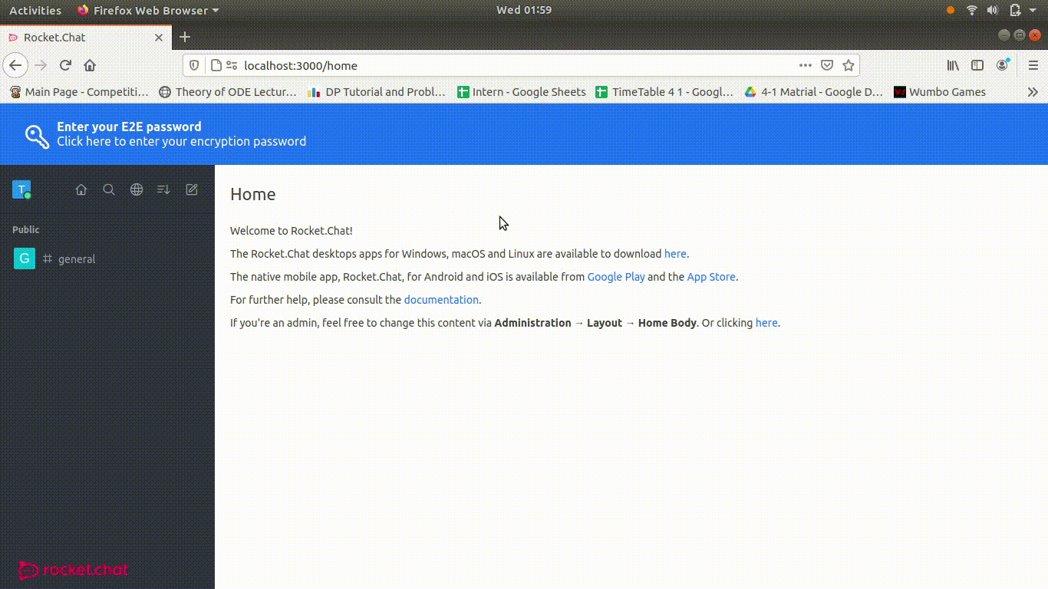Open the Firefox Library icon
The image size is (1048, 589).
953,65
